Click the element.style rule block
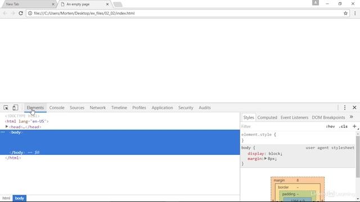Image resolution: width=360 pixels, height=202 pixels. 298,137
